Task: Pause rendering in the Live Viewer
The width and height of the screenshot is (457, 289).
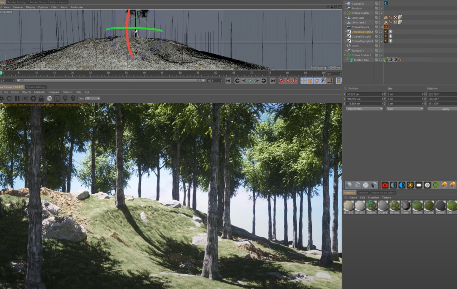Action: pyautogui.click(x=17, y=99)
